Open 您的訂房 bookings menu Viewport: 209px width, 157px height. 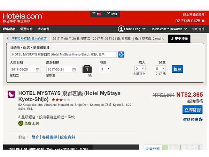(198, 29)
